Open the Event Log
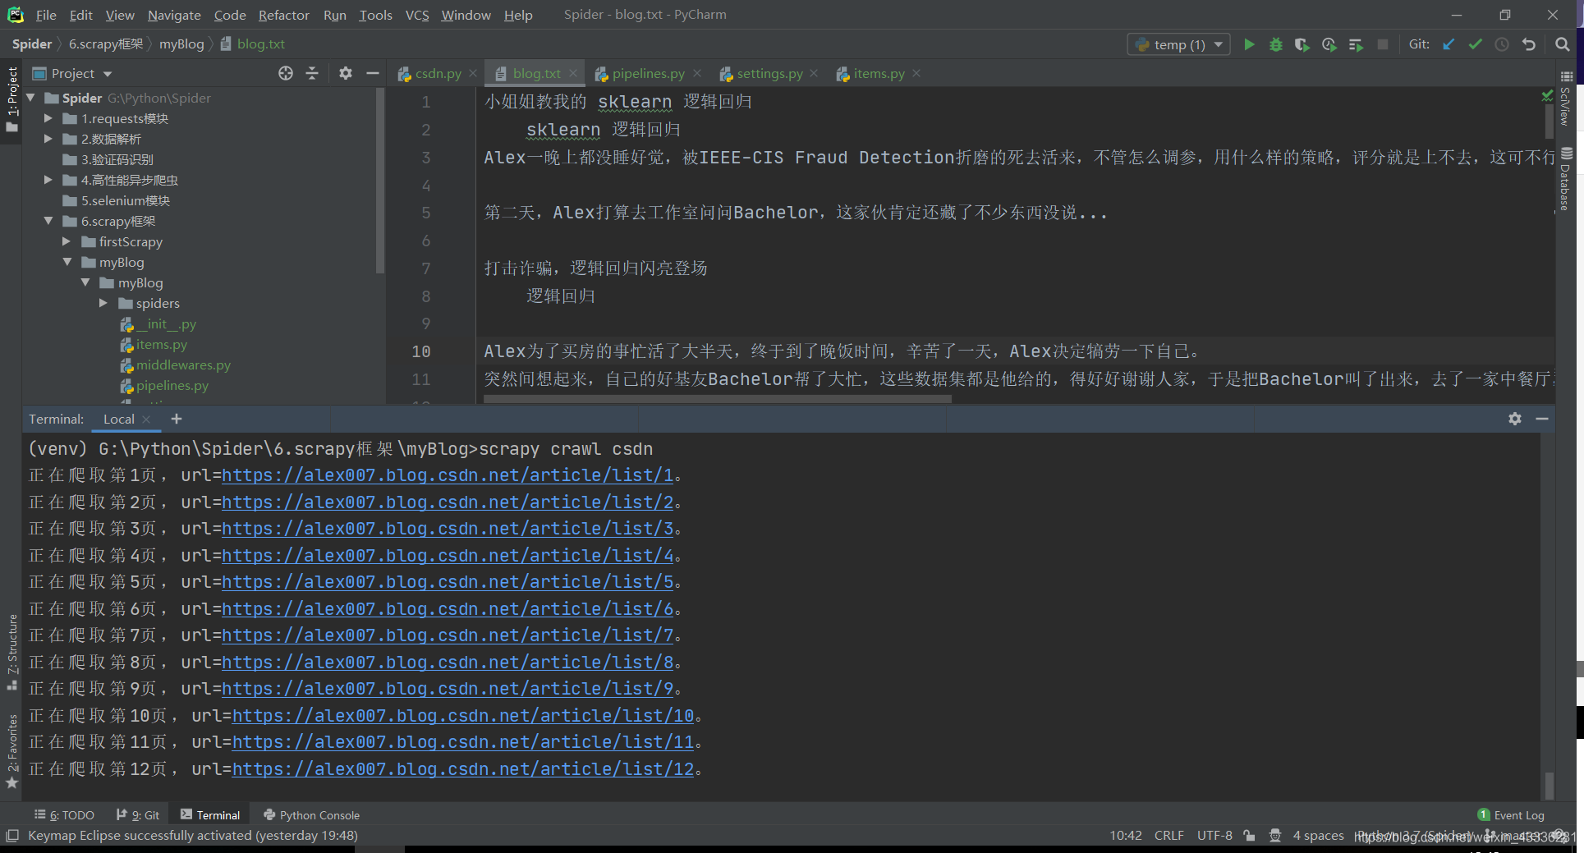1584x853 pixels. 1511,815
